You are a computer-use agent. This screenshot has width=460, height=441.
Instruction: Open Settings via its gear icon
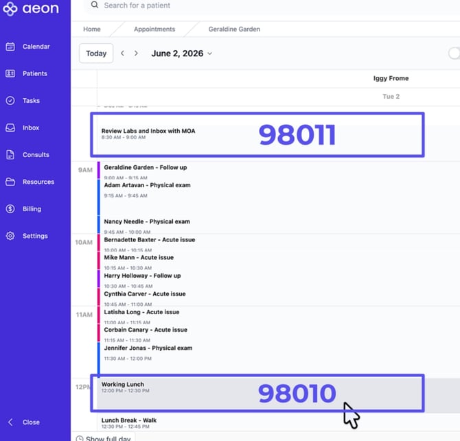[10, 236]
